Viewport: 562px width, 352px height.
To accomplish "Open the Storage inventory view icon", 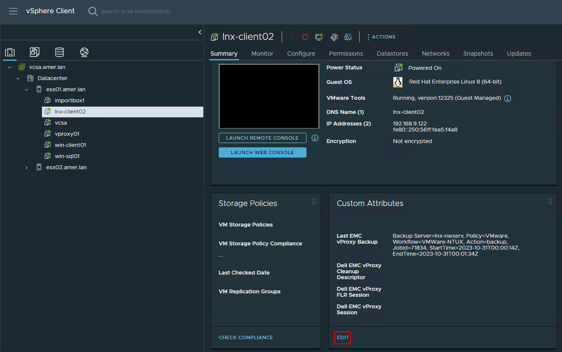I will (x=59, y=52).
